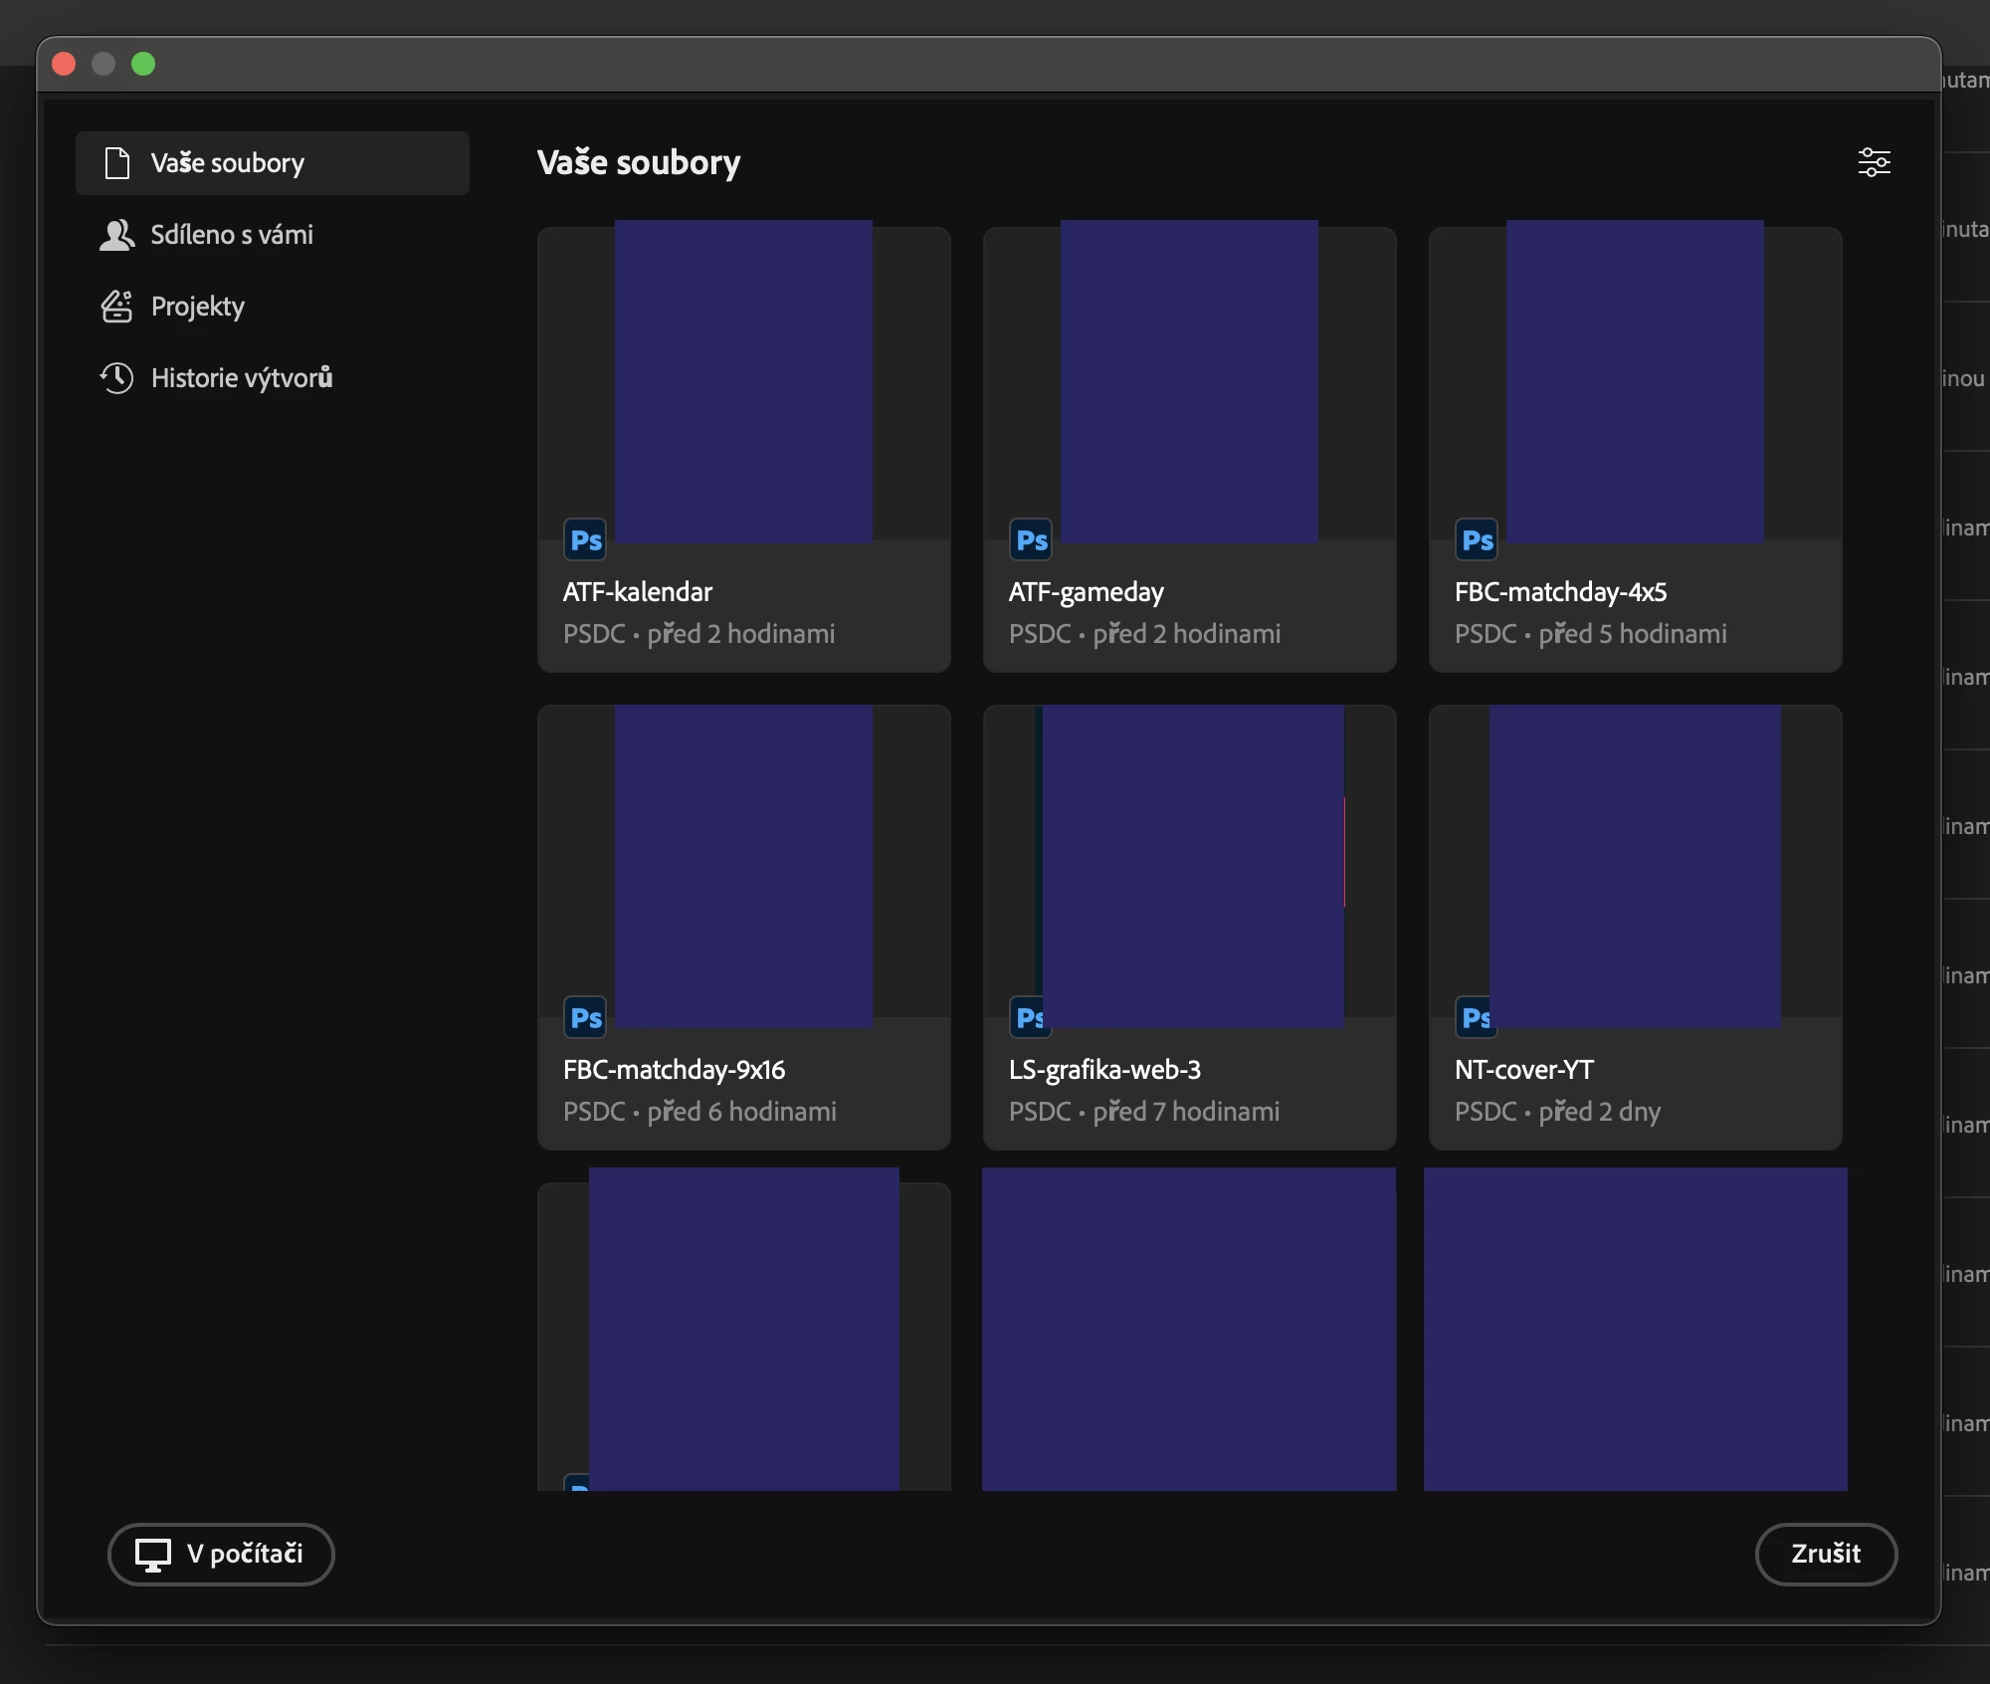Open the LS-grafika-web-3 thumbnail
Screen dimensions: 1990x1684
[1192, 866]
